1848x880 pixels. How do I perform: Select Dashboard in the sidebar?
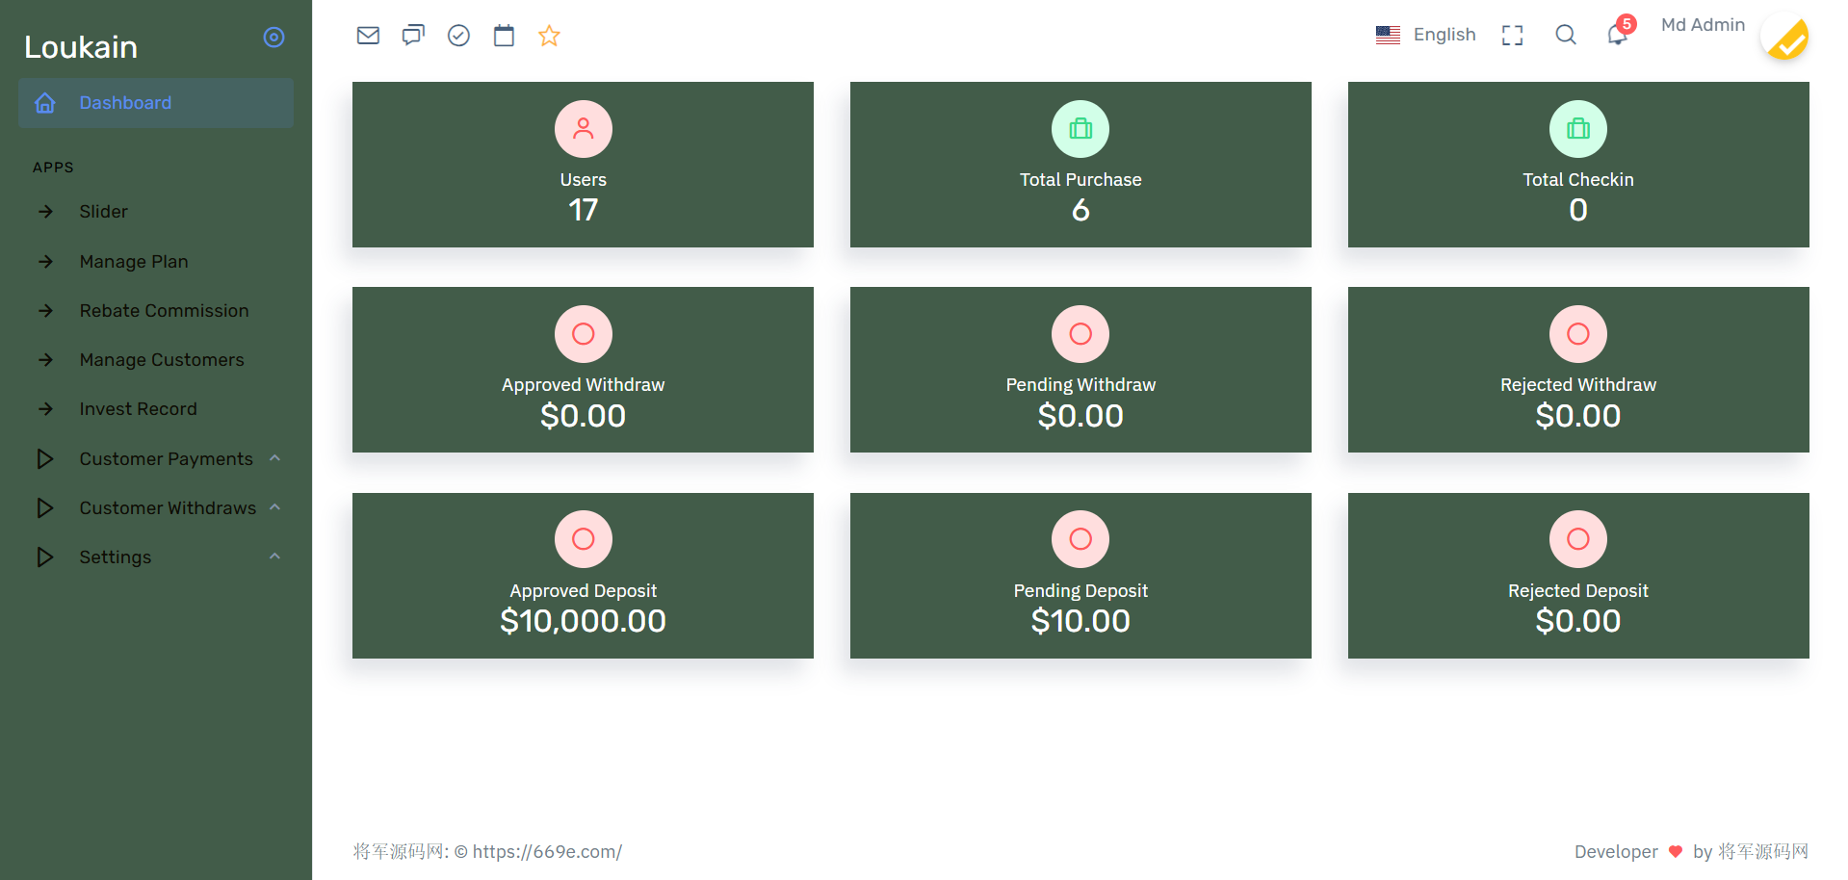[156, 103]
